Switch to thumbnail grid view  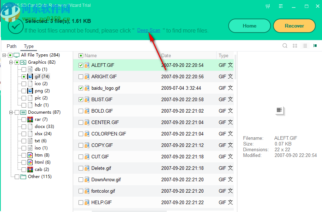[295, 46]
